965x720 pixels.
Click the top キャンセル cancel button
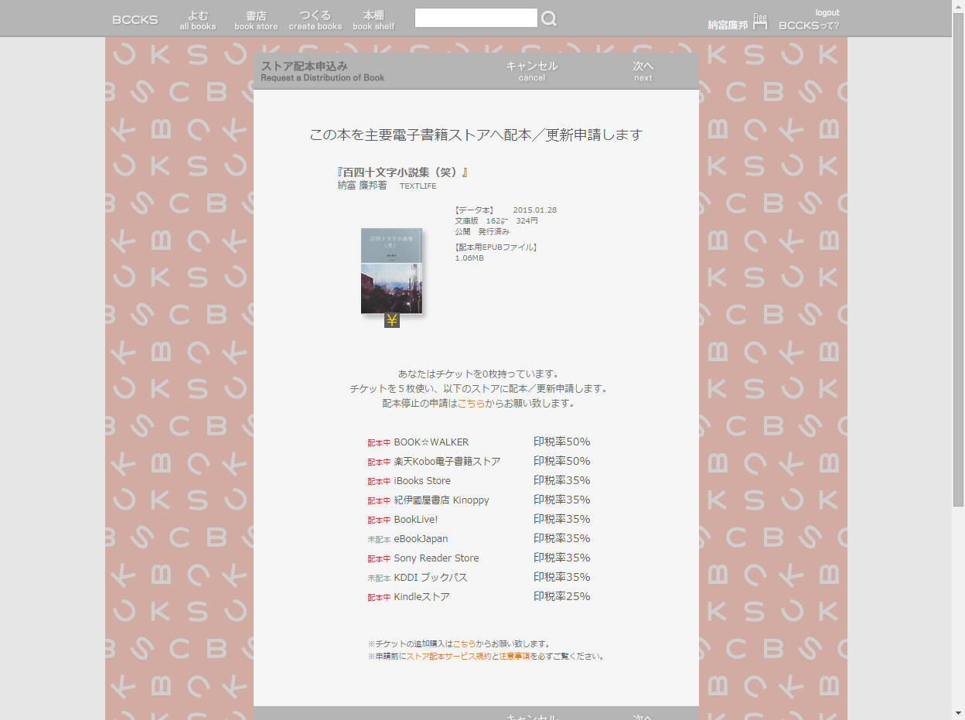pyautogui.click(x=532, y=70)
